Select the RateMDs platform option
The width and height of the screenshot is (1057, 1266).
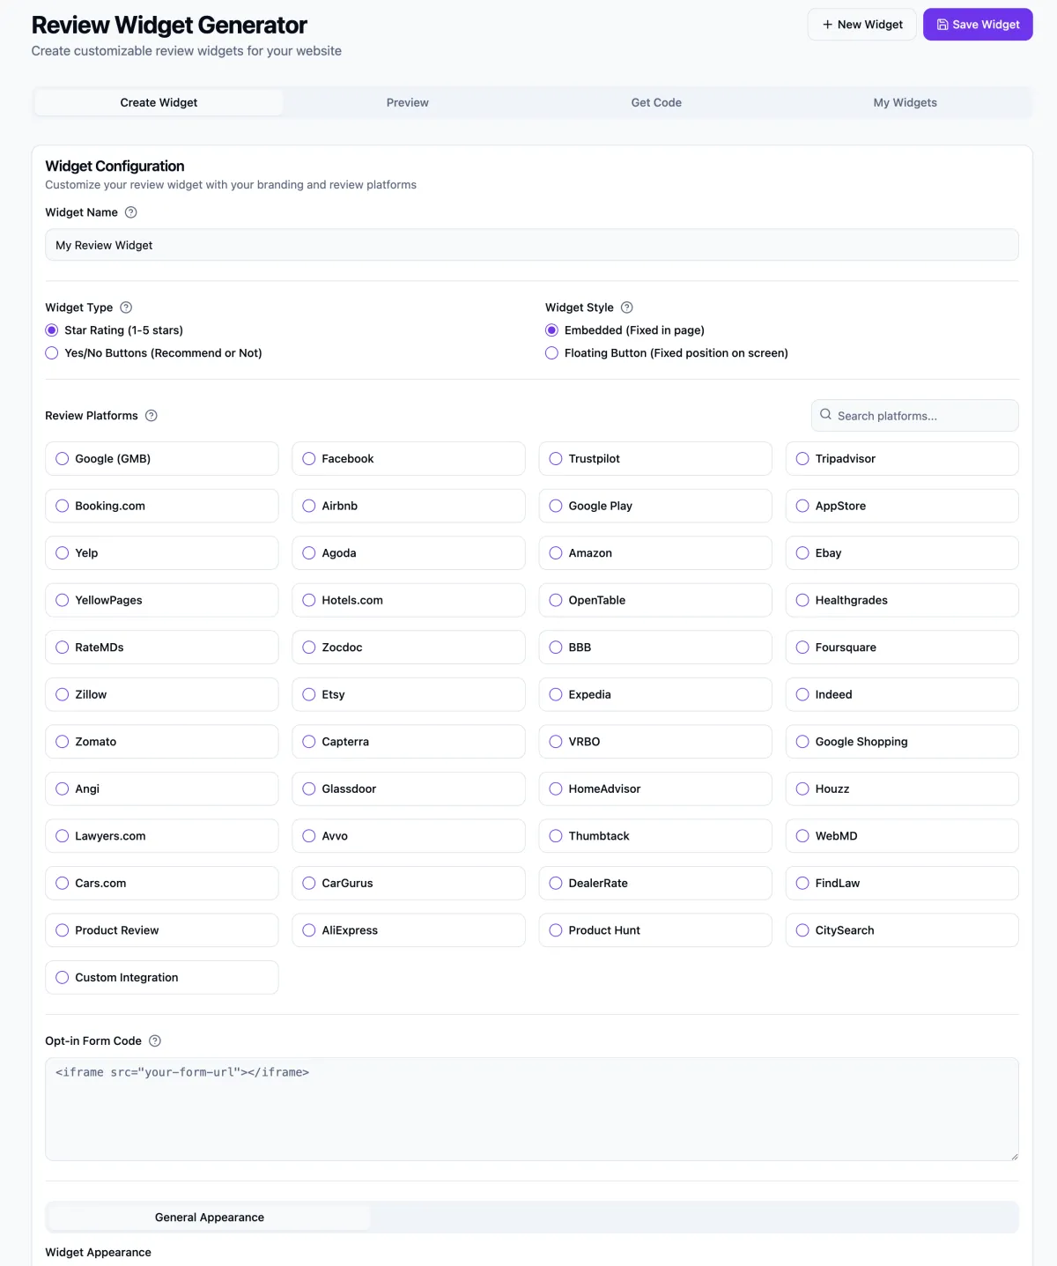[162, 648]
